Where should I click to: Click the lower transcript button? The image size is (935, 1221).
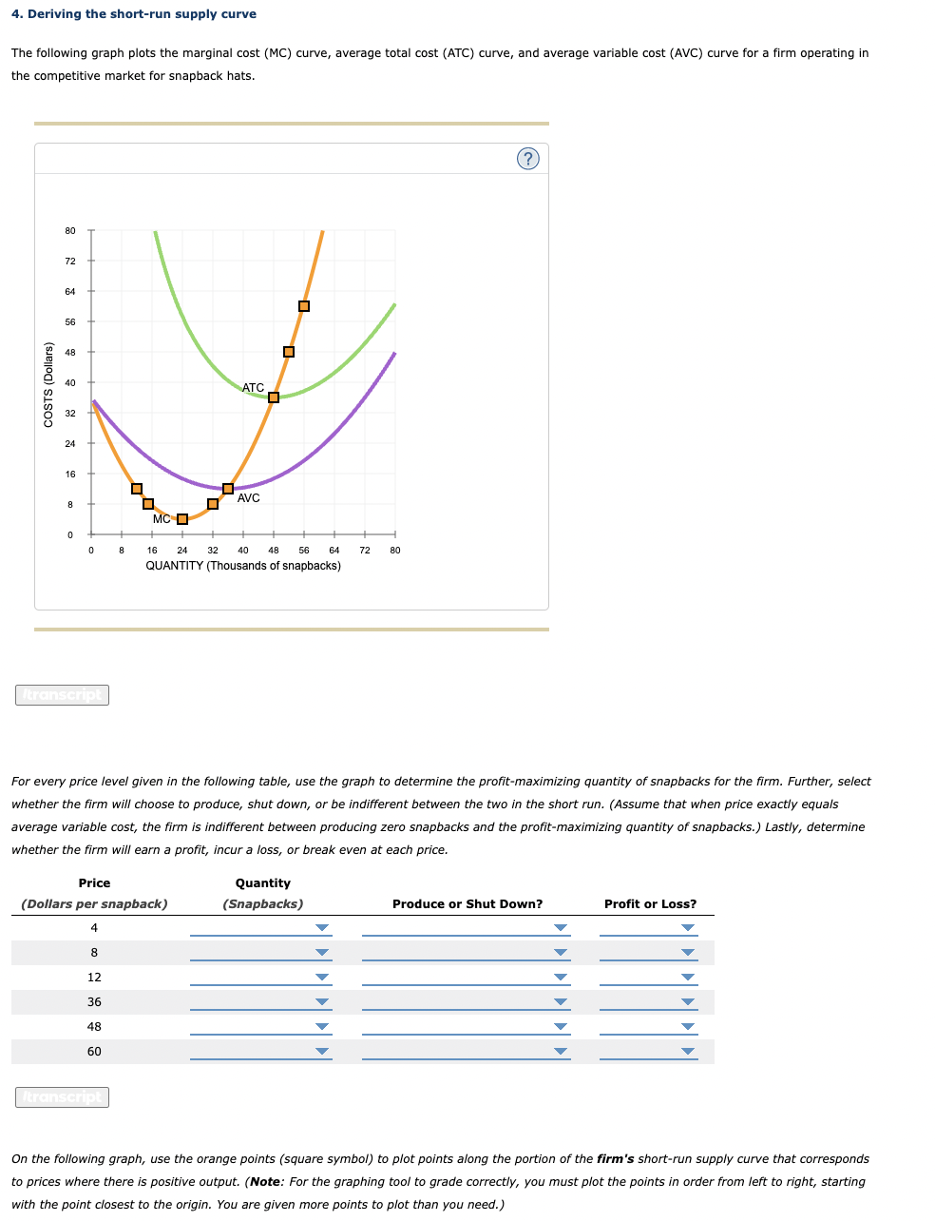click(x=62, y=1096)
